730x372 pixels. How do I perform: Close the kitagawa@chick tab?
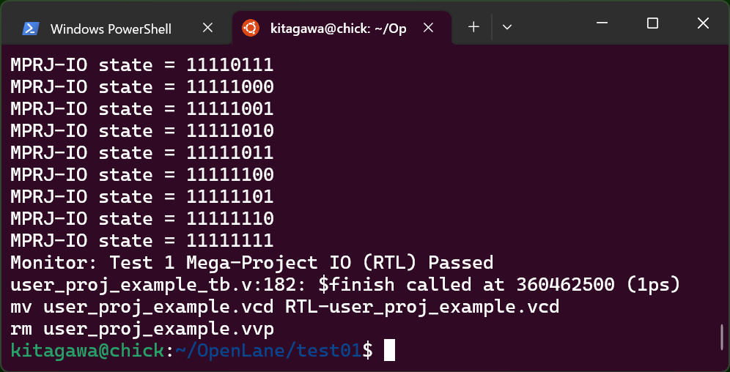[428, 29]
